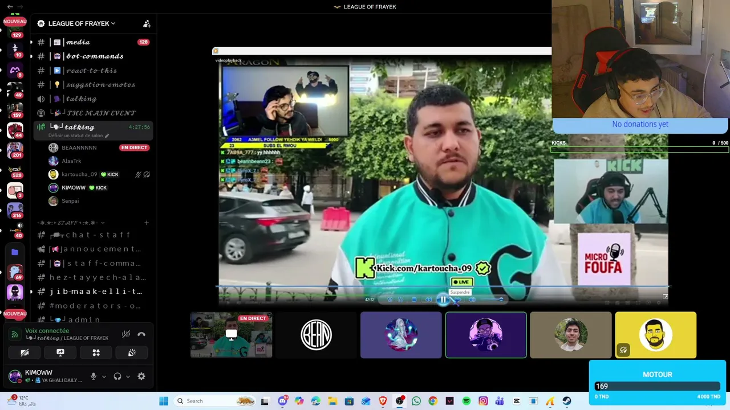Open the talking text channel
The height and width of the screenshot is (410, 730).
coord(94,99)
